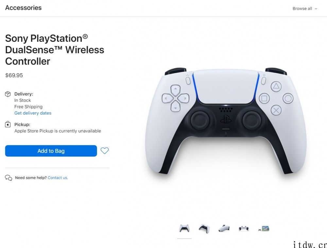The height and width of the screenshot is (248, 327).
Task: Select the fourth top-view thumbnail
Action: click(x=244, y=228)
